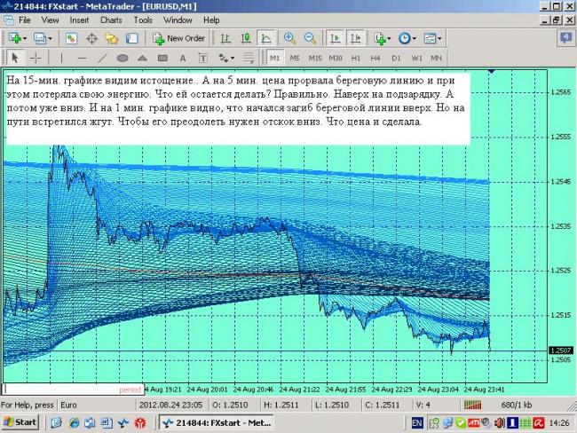Switch chart timeframe to W1
The height and width of the screenshot is (433, 577).
416,59
